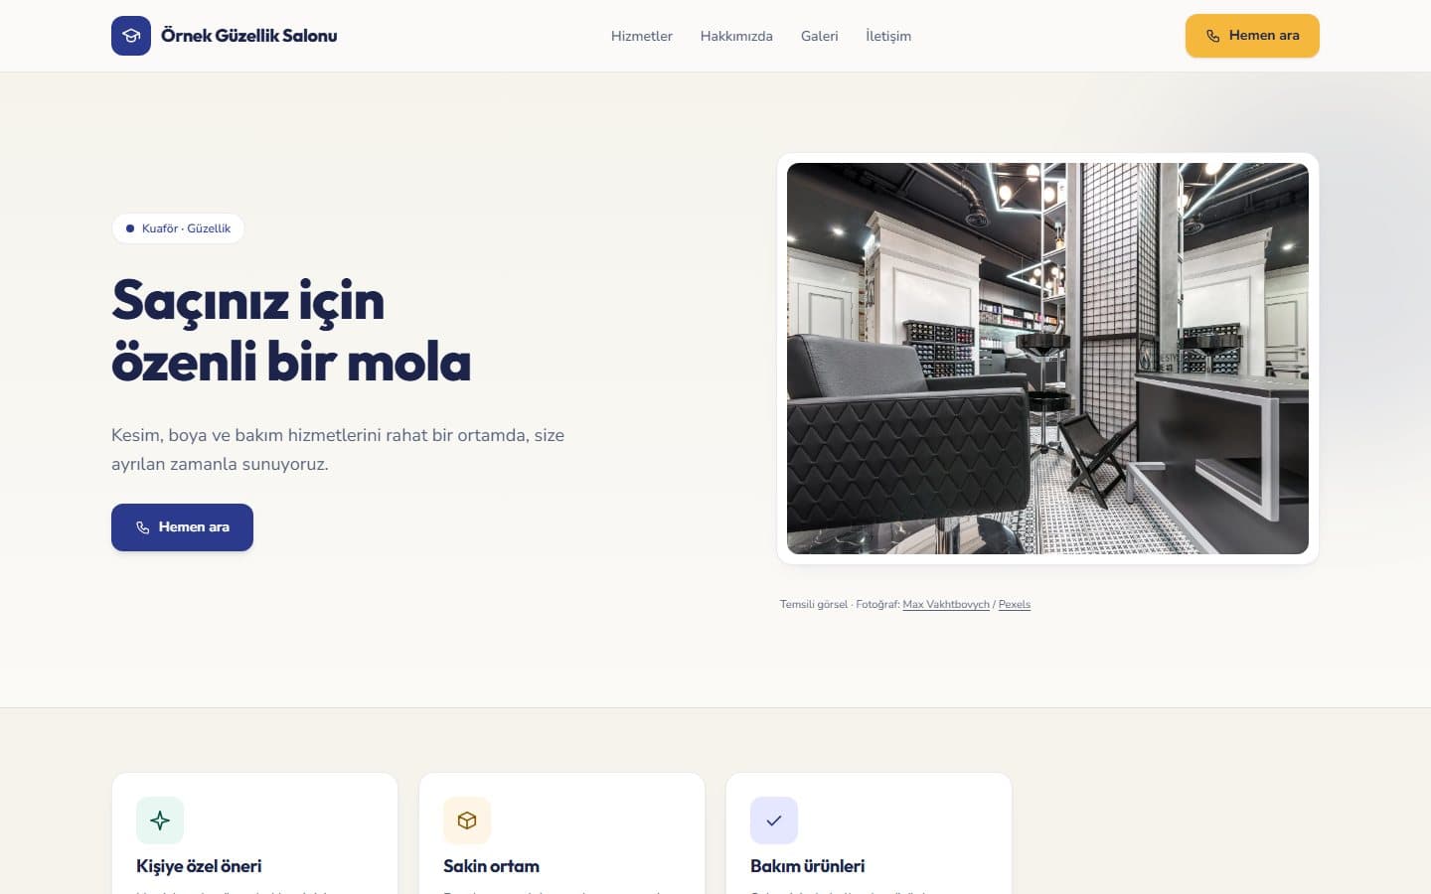Click the Kuaför · Güzellik badge
This screenshot has width=1431, height=894.
pos(178,228)
